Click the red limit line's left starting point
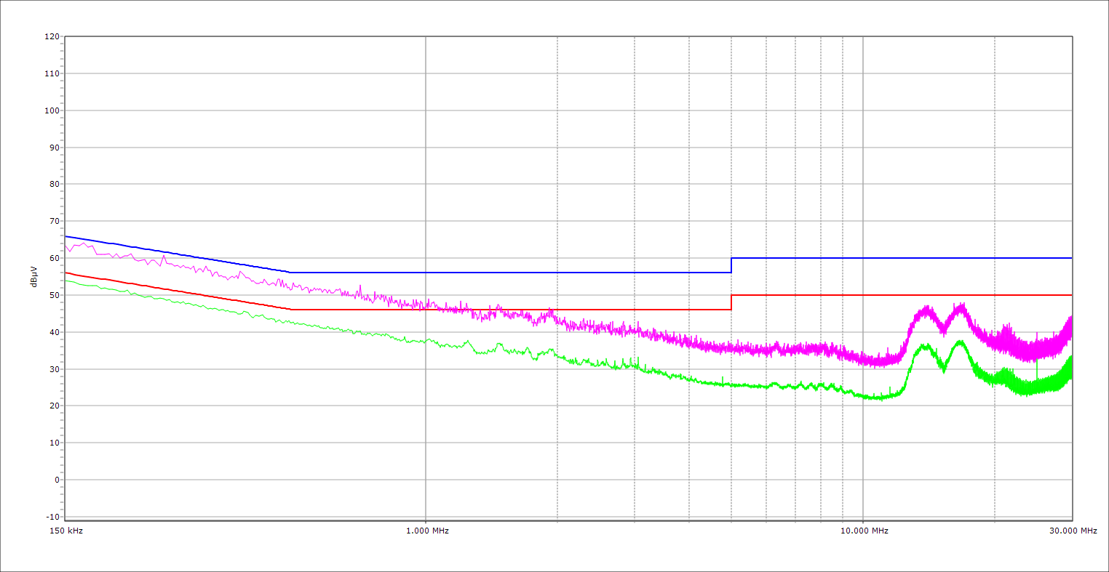 65,273
